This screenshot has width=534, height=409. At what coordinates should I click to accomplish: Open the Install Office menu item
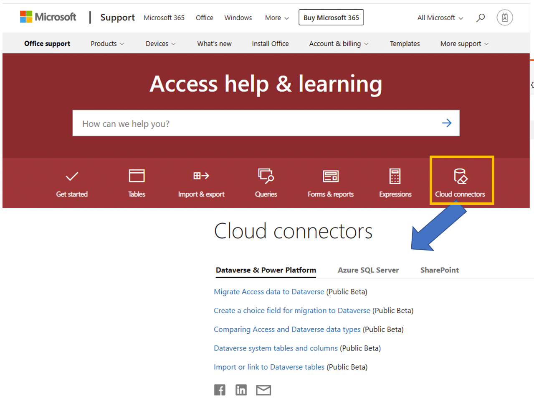click(270, 43)
